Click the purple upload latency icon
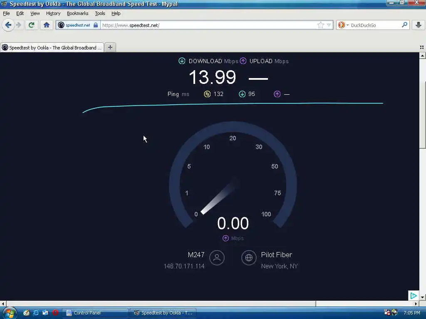426x319 pixels. coord(277,94)
